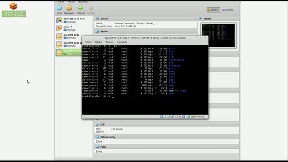This screenshot has width=288, height=162.
Task: Click the VM window title bar
Action: click(x=145, y=38)
